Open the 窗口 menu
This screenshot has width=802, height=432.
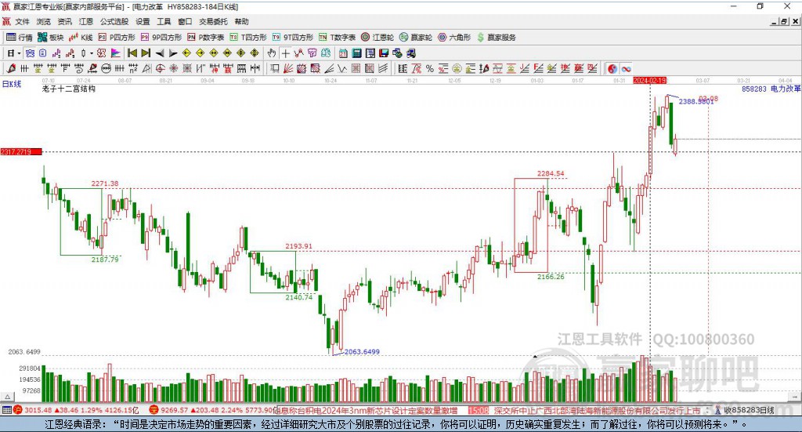click(x=185, y=21)
